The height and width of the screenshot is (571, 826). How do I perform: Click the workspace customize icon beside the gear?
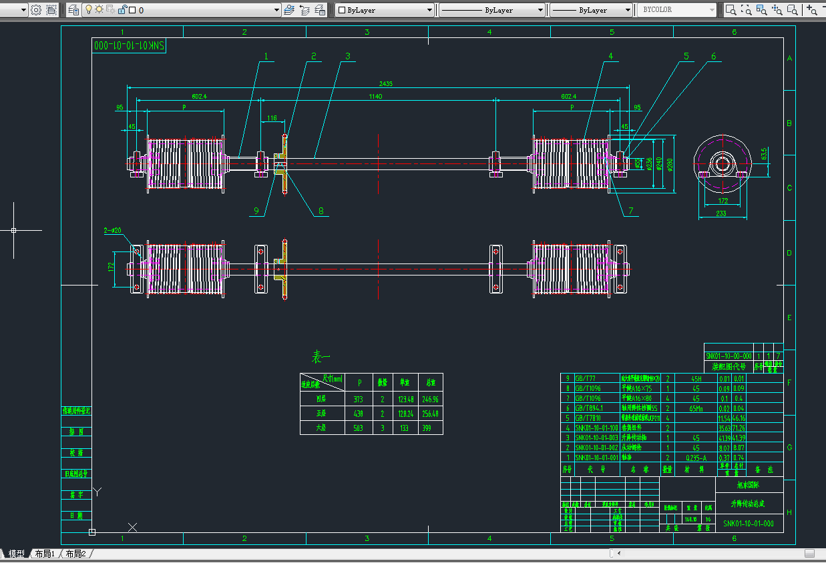point(51,10)
